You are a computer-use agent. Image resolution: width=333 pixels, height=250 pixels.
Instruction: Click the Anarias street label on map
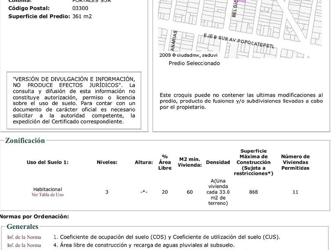click(x=174, y=41)
